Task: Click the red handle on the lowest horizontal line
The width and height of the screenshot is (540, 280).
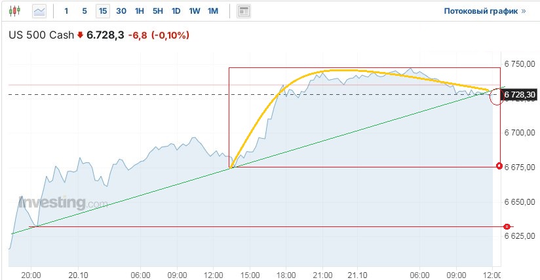Action: (x=507, y=226)
